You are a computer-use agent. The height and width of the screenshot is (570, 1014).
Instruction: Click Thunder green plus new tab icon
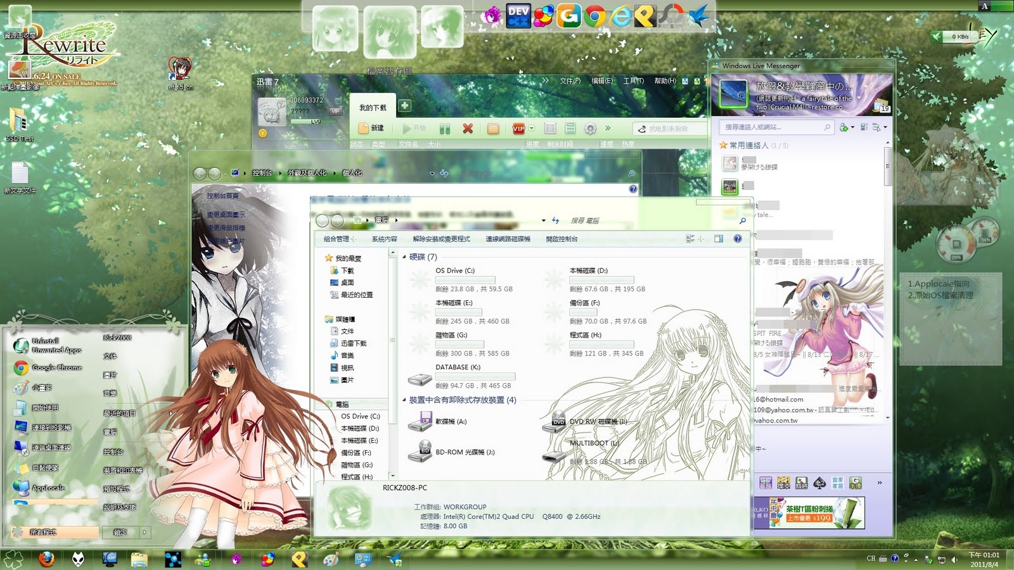[x=404, y=106]
